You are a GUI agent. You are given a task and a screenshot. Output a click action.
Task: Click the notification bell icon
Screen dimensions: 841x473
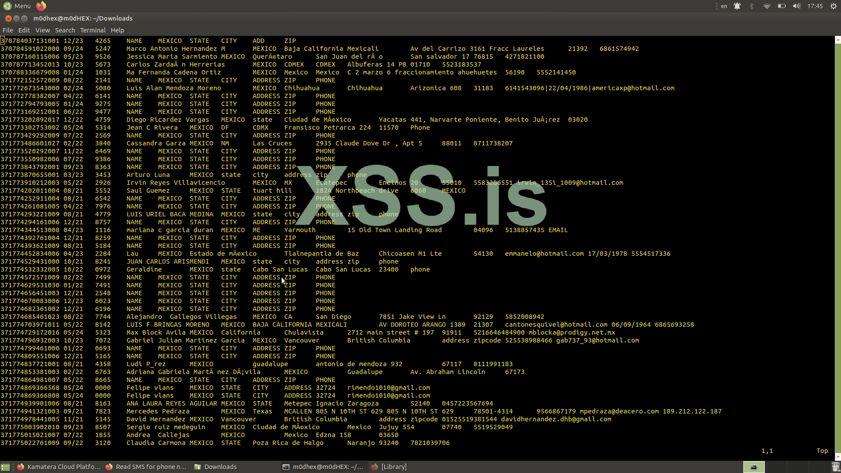[x=737, y=6]
